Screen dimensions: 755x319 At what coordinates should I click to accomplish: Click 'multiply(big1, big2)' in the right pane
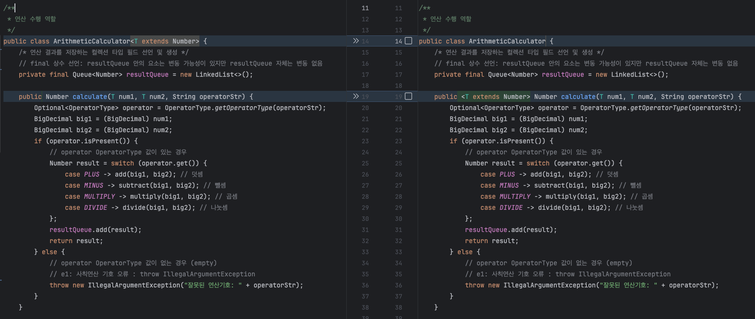pos(584,197)
